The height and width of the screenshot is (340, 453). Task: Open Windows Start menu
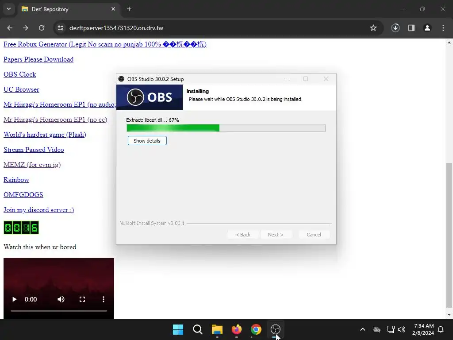point(178,329)
